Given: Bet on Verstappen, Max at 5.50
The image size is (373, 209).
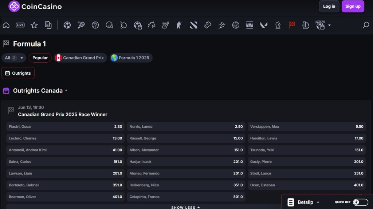Looking at the screenshot, I should click(x=307, y=126).
